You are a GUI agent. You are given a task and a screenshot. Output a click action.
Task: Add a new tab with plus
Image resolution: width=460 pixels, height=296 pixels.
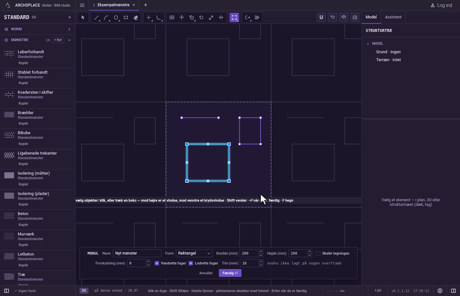(x=146, y=5)
